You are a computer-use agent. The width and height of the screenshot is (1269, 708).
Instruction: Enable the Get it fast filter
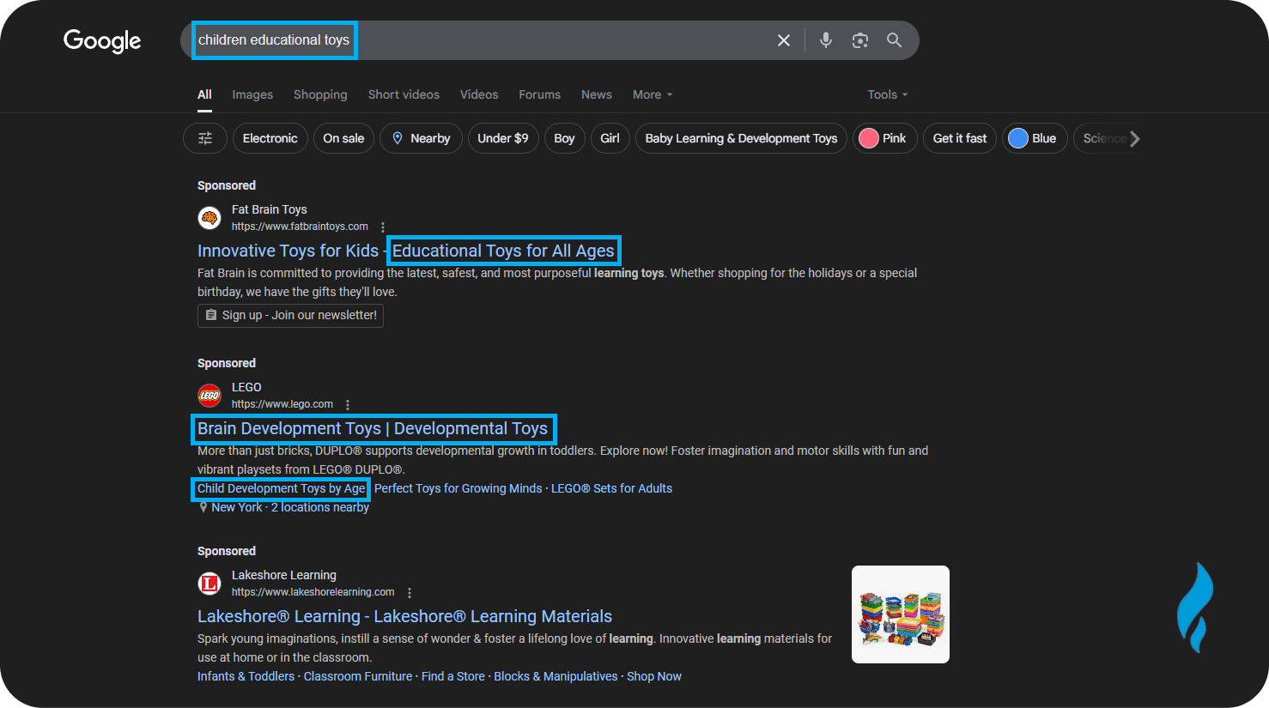(960, 138)
